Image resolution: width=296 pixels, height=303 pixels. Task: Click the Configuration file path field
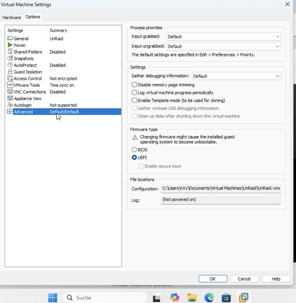(221, 188)
